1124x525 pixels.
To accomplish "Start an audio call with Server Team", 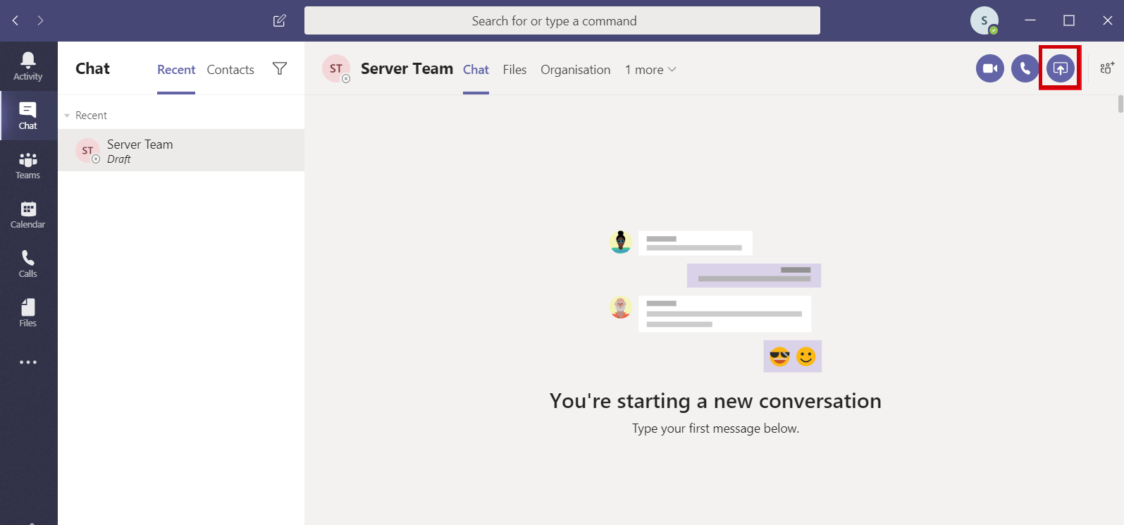I will [1025, 68].
